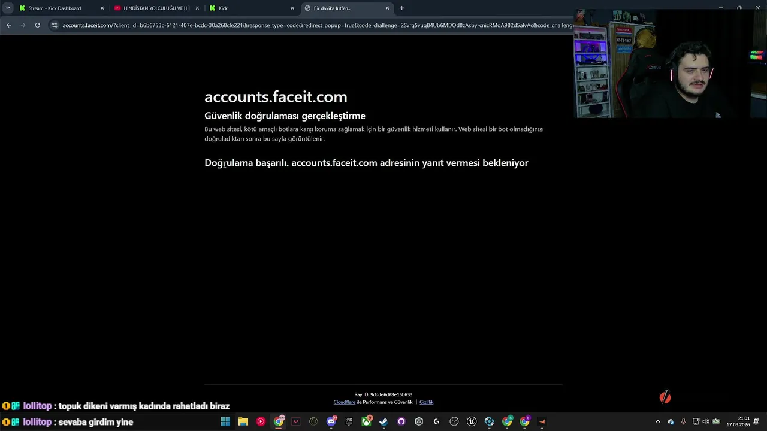Open the network display icon in the tray
The height and width of the screenshot is (431, 767).
point(696,421)
